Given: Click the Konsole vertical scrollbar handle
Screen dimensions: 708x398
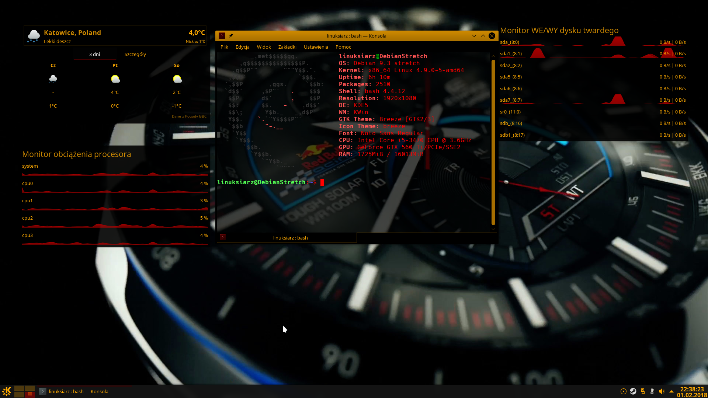Looking at the screenshot, I should click(x=493, y=142).
